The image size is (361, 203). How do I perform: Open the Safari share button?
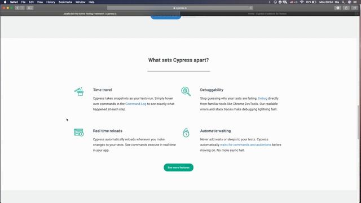pos(346,8)
